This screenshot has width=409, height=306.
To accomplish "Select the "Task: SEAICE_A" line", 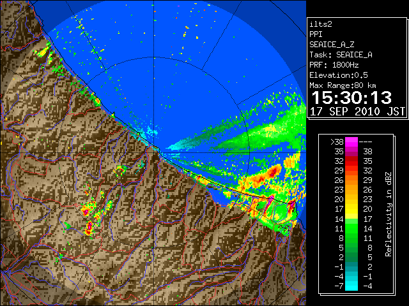I will click(x=341, y=55).
